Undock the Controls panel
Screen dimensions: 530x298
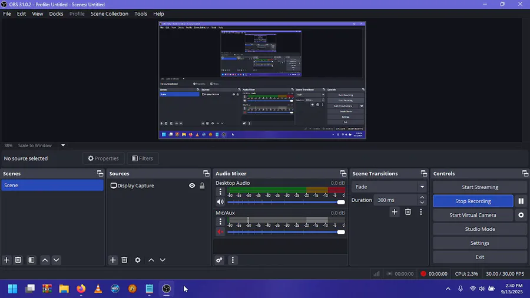pos(525,173)
